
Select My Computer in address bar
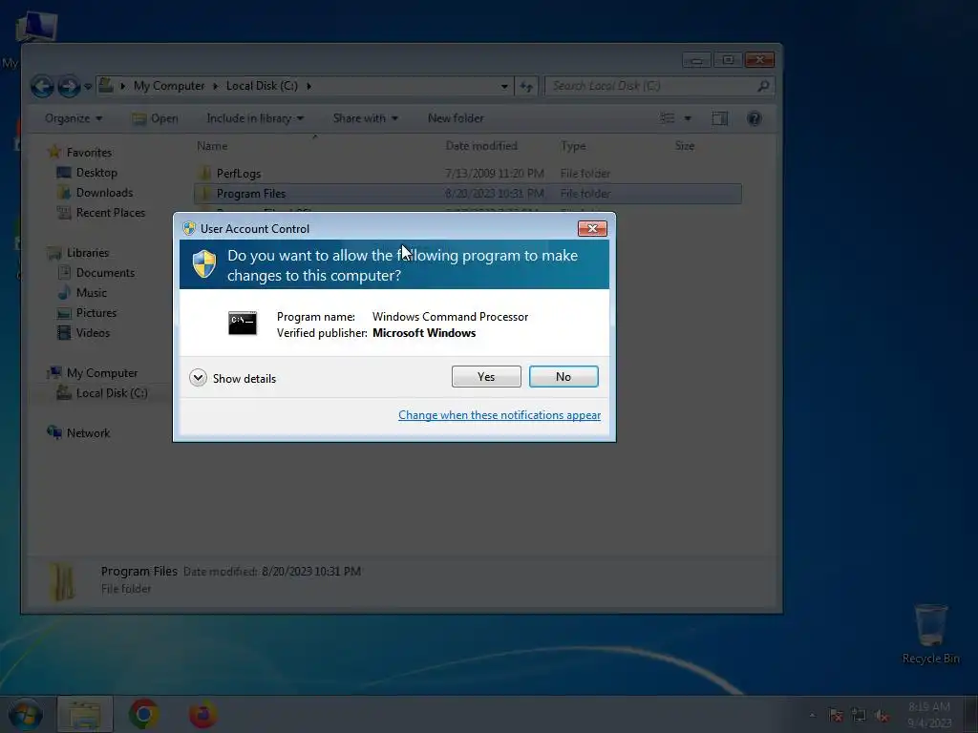[x=169, y=85]
